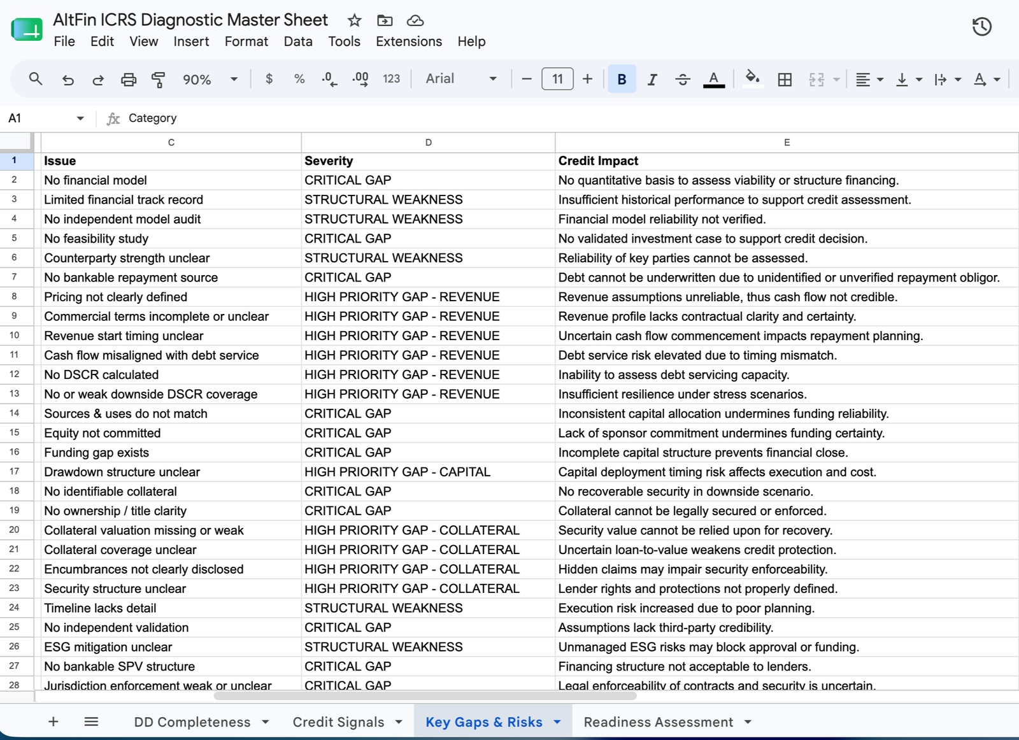Switch to Credit Signals sheet tab

pos(338,722)
